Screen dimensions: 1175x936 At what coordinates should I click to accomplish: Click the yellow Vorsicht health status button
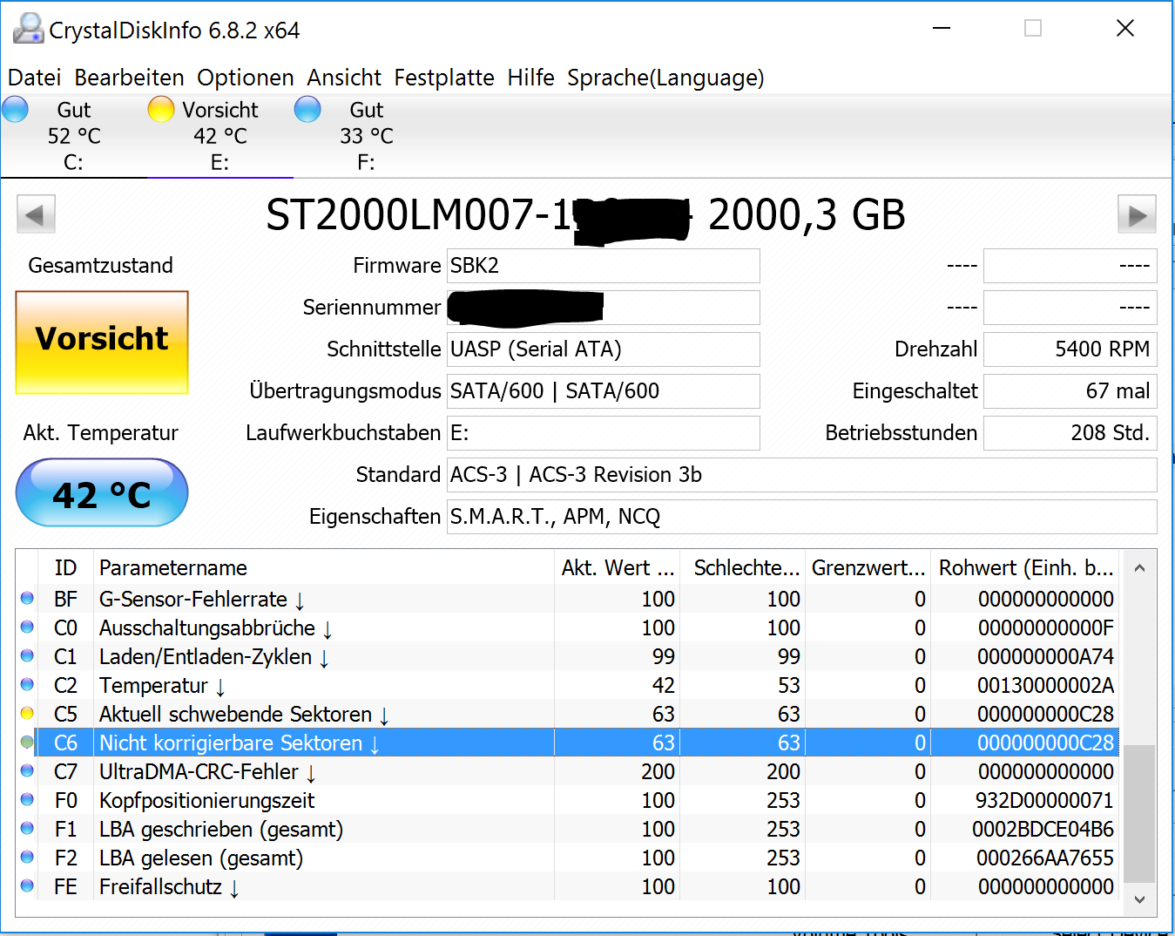point(102,343)
